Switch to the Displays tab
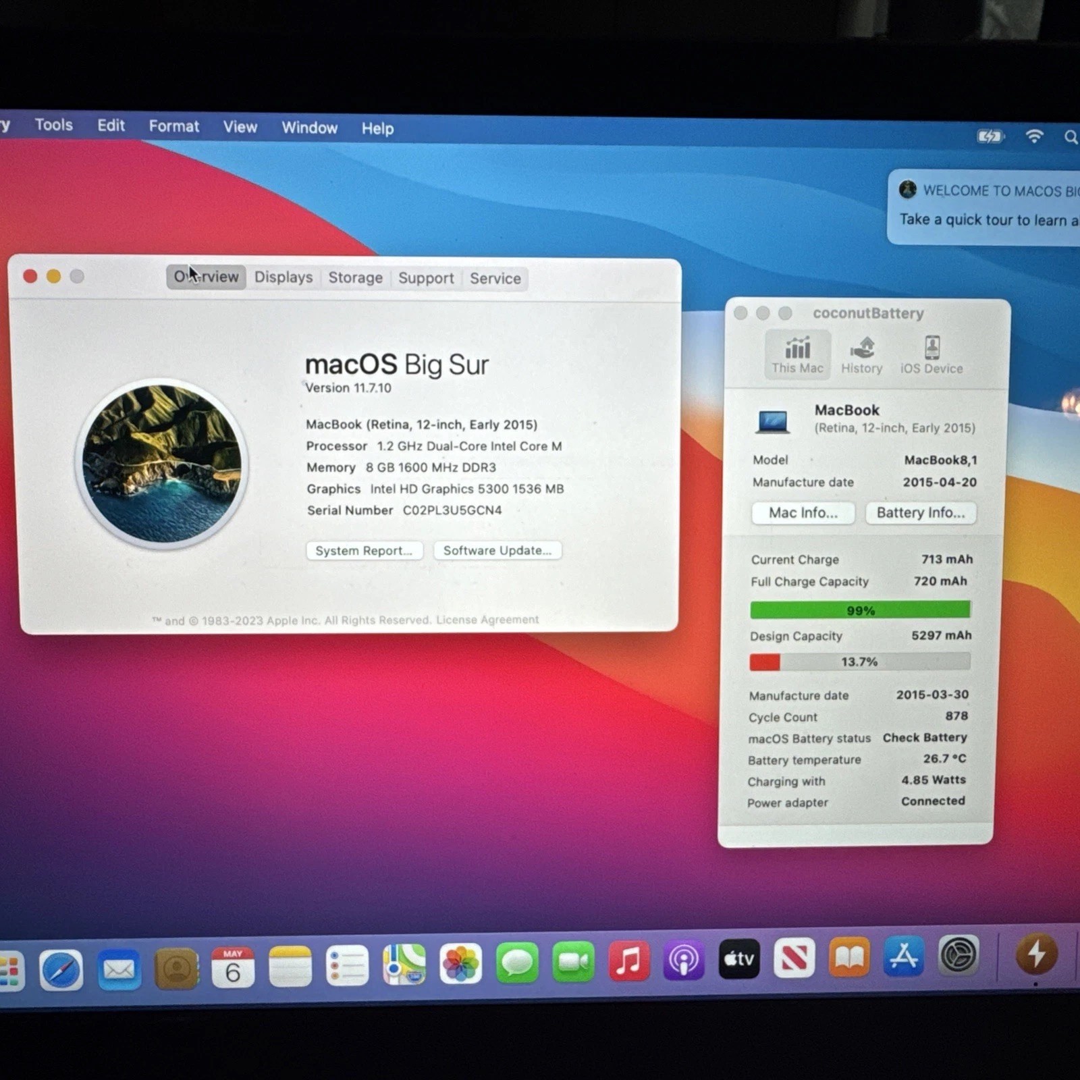The image size is (1080, 1080). [x=283, y=277]
